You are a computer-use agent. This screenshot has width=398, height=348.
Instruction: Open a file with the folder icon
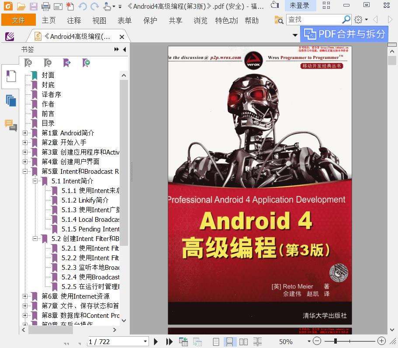pyautogui.click(x=21, y=7)
